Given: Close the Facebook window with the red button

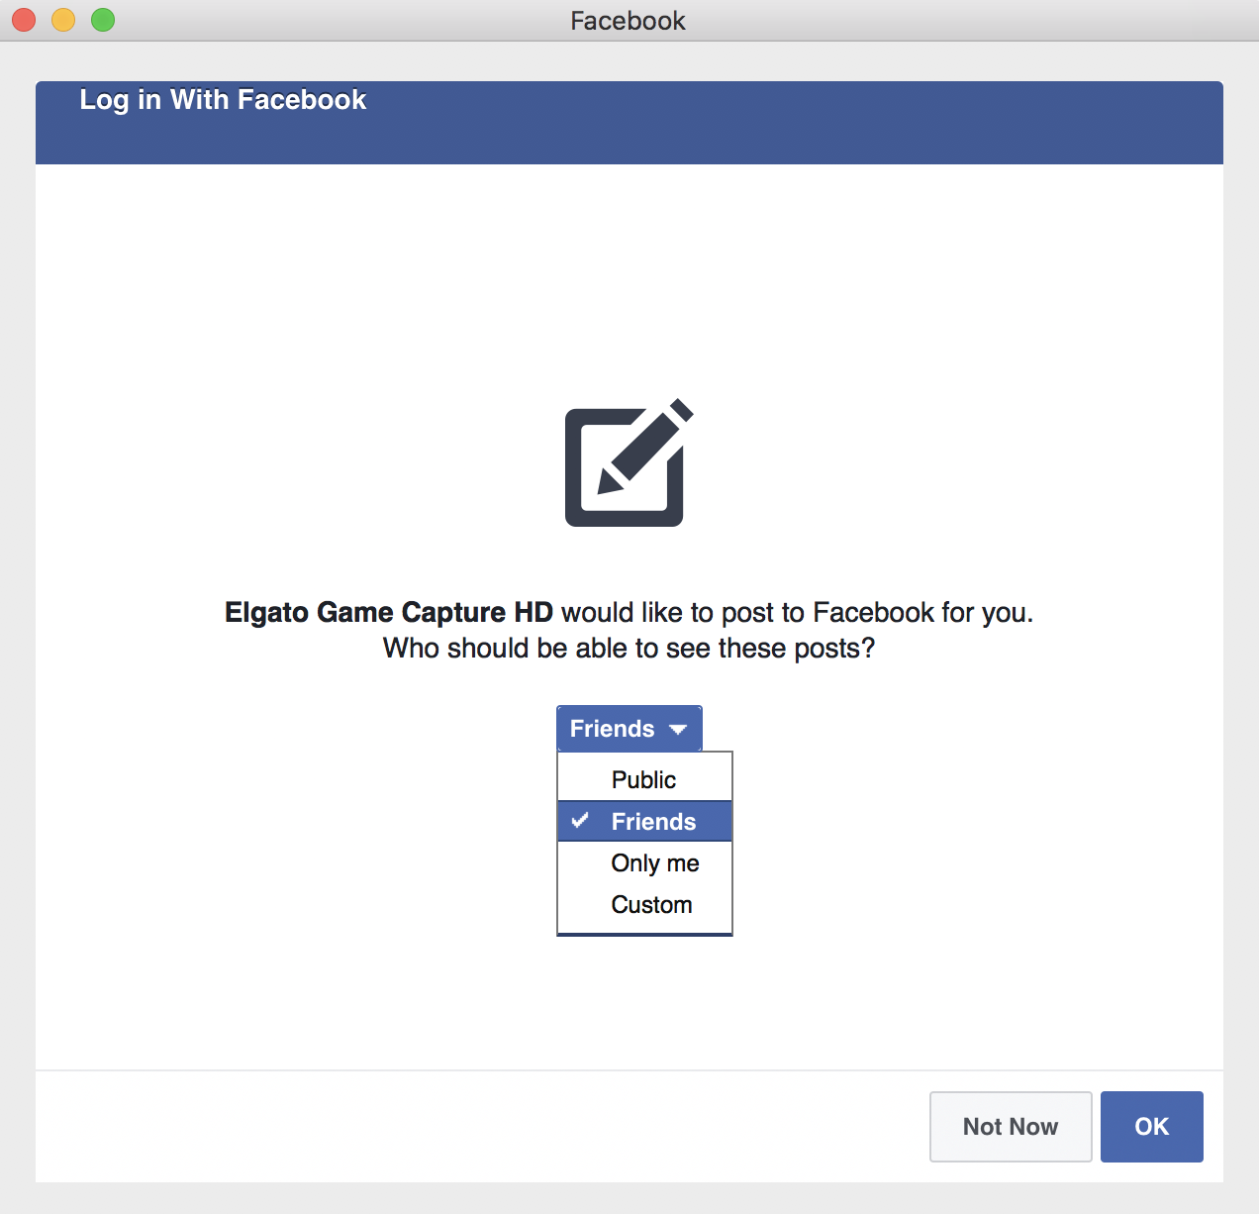Looking at the screenshot, I should (x=24, y=20).
